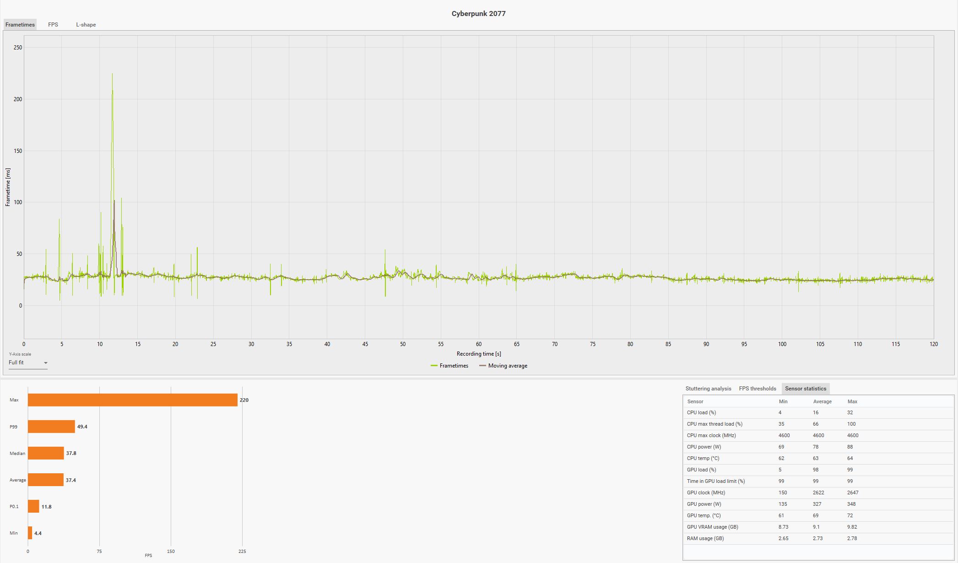Open the L-shape tab

(x=86, y=25)
